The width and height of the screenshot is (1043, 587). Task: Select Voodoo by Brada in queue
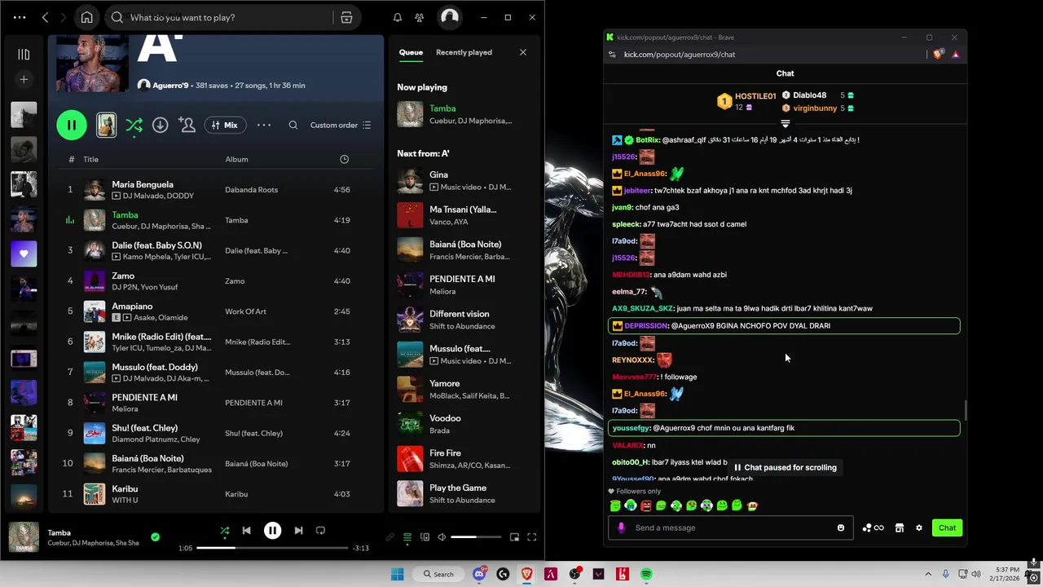click(462, 424)
